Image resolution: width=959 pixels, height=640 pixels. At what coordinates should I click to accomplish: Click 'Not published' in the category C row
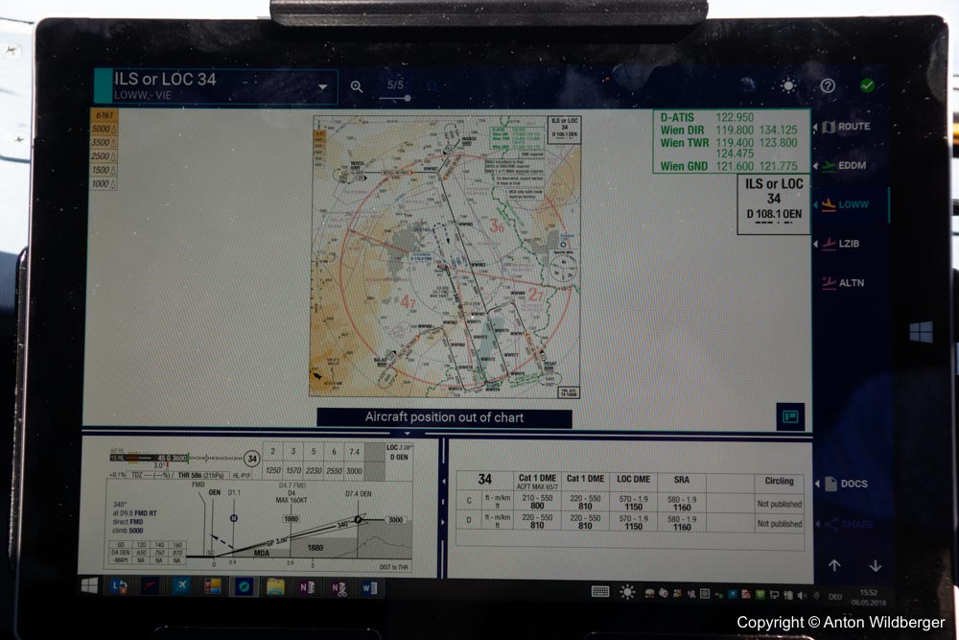[x=779, y=504]
